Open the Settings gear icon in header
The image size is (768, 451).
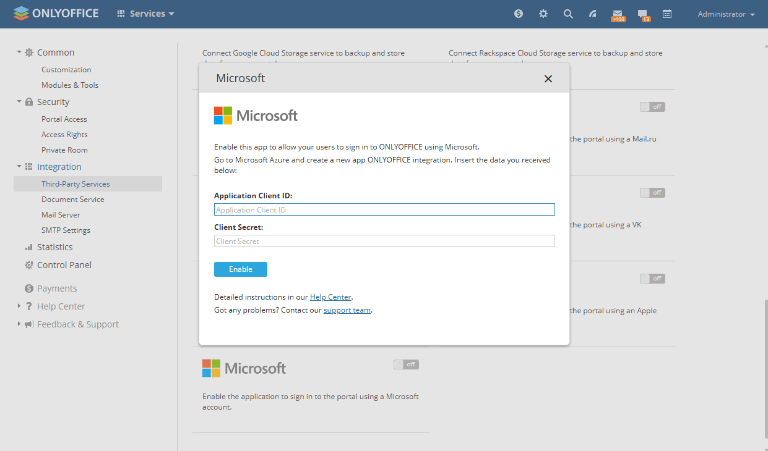(x=543, y=14)
